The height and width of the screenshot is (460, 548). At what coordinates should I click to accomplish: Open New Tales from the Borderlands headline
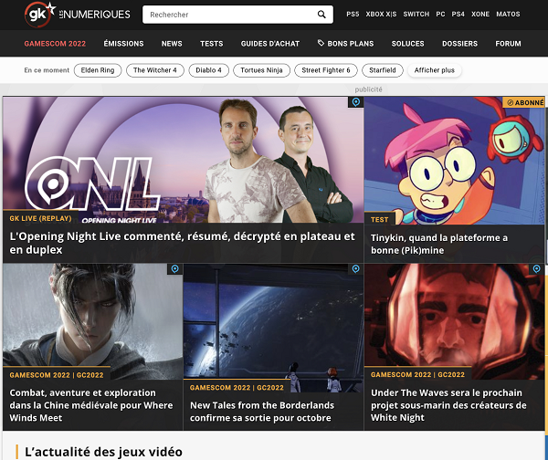[262, 412]
